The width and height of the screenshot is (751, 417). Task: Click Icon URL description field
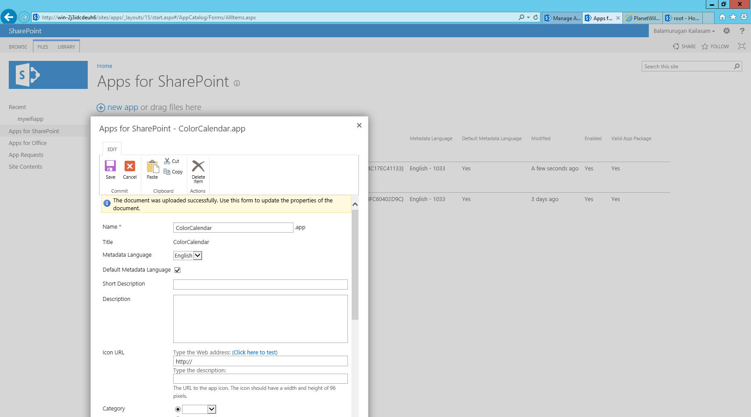261,379
